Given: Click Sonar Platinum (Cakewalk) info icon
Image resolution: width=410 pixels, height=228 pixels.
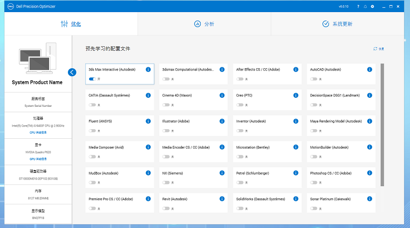Looking at the screenshot, I should click(369, 199).
